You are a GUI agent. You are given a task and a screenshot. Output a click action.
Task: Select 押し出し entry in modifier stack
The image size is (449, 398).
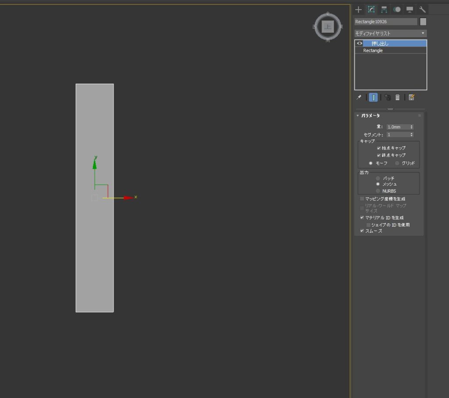[x=381, y=43]
